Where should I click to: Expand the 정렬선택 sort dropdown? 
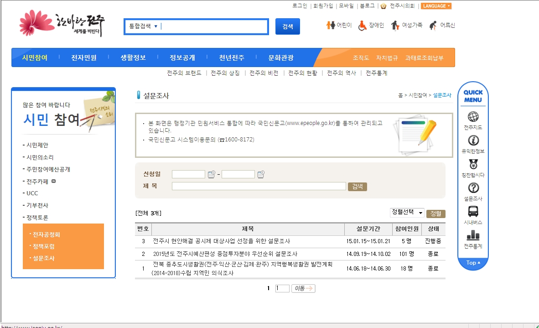[407, 213]
